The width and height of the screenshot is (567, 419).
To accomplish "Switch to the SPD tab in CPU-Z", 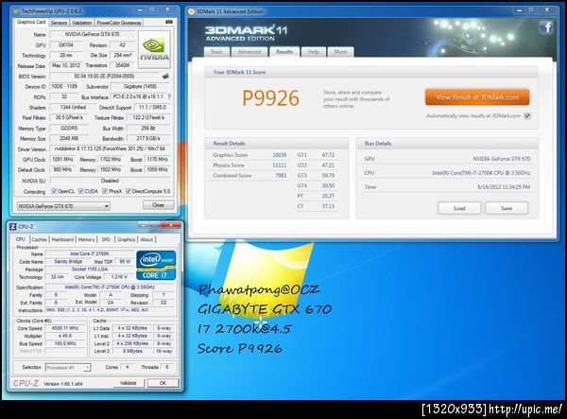I will pyautogui.click(x=106, y=239).
